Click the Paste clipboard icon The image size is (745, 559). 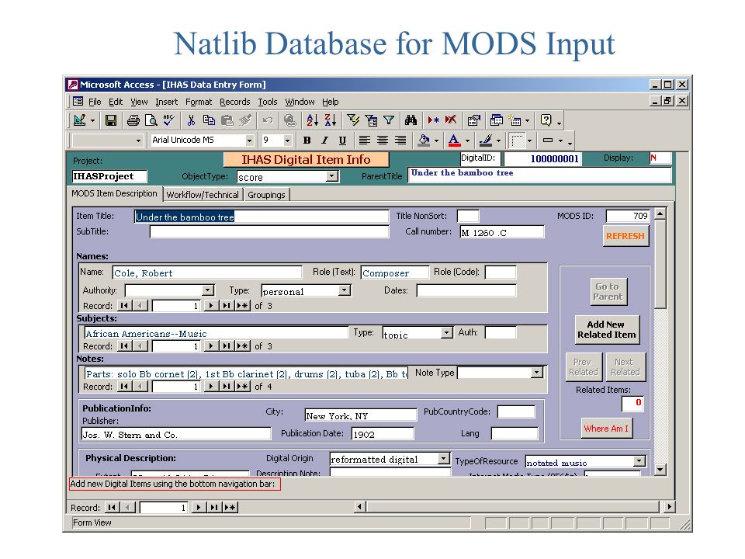click(227, 121)
